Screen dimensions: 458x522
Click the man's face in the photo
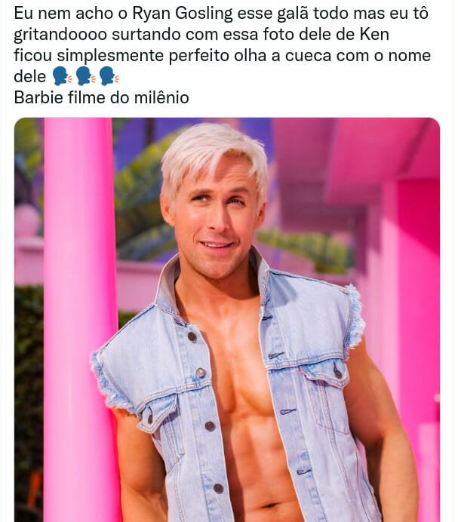215,220
